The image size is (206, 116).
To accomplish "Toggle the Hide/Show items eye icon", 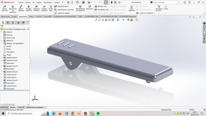I will coord(123,20).
